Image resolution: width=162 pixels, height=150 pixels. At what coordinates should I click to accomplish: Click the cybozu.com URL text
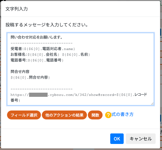[x=79, y=95]
